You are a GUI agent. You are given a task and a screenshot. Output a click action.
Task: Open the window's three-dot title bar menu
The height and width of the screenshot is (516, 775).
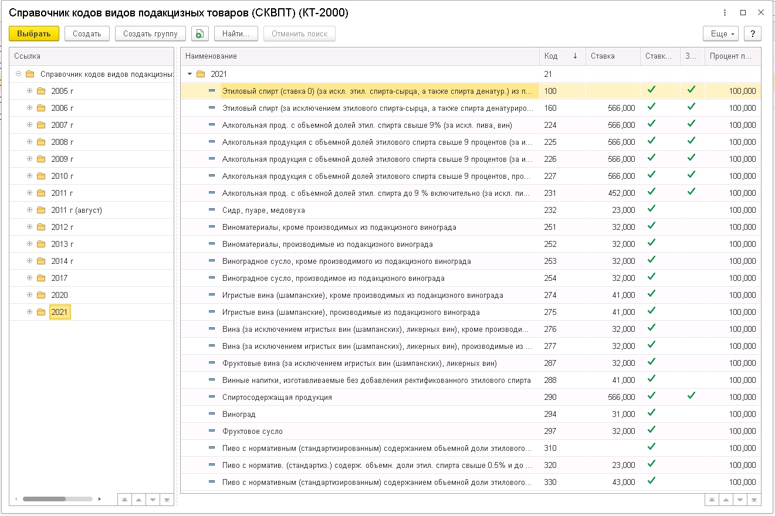[x=726, y=12]
